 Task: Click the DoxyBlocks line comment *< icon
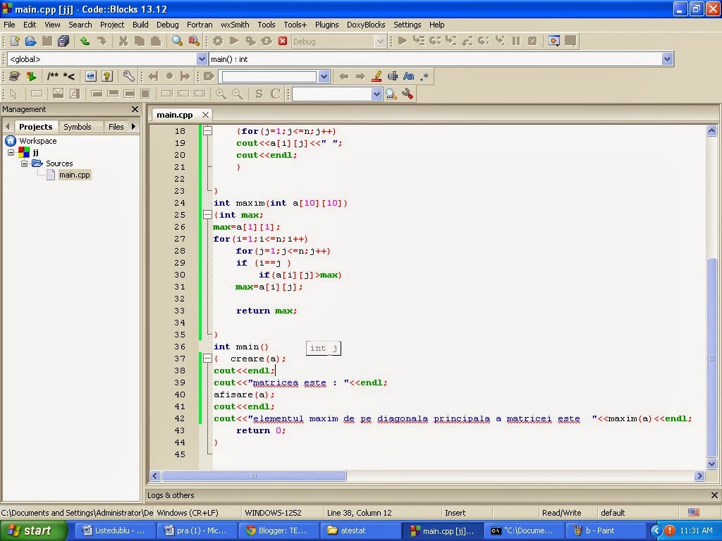coord(69,76)
